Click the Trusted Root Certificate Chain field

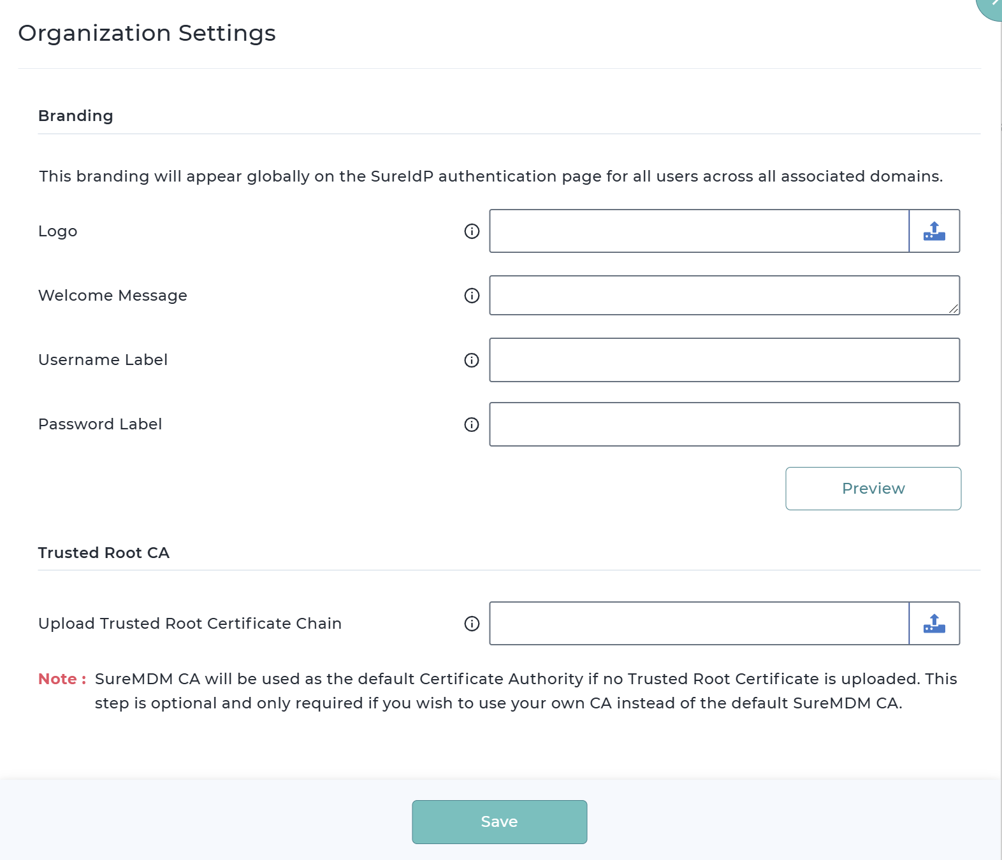coord(699,624)
